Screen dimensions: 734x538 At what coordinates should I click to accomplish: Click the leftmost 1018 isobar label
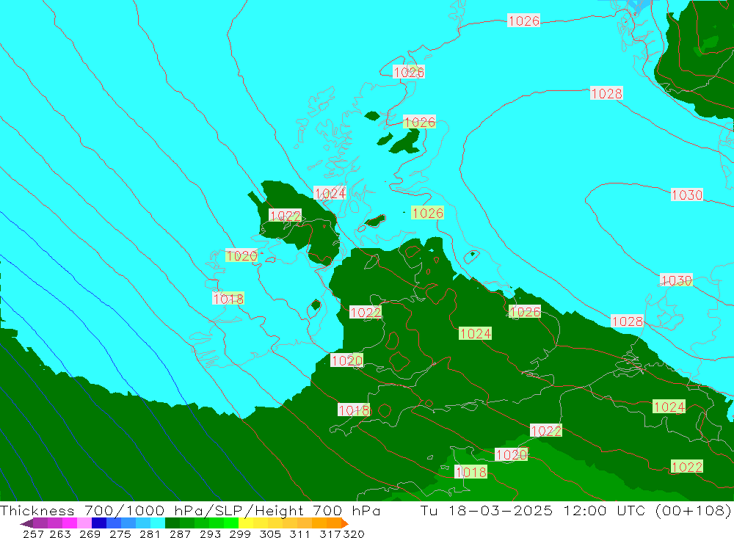pyautogui.click(x=228, y=299)
